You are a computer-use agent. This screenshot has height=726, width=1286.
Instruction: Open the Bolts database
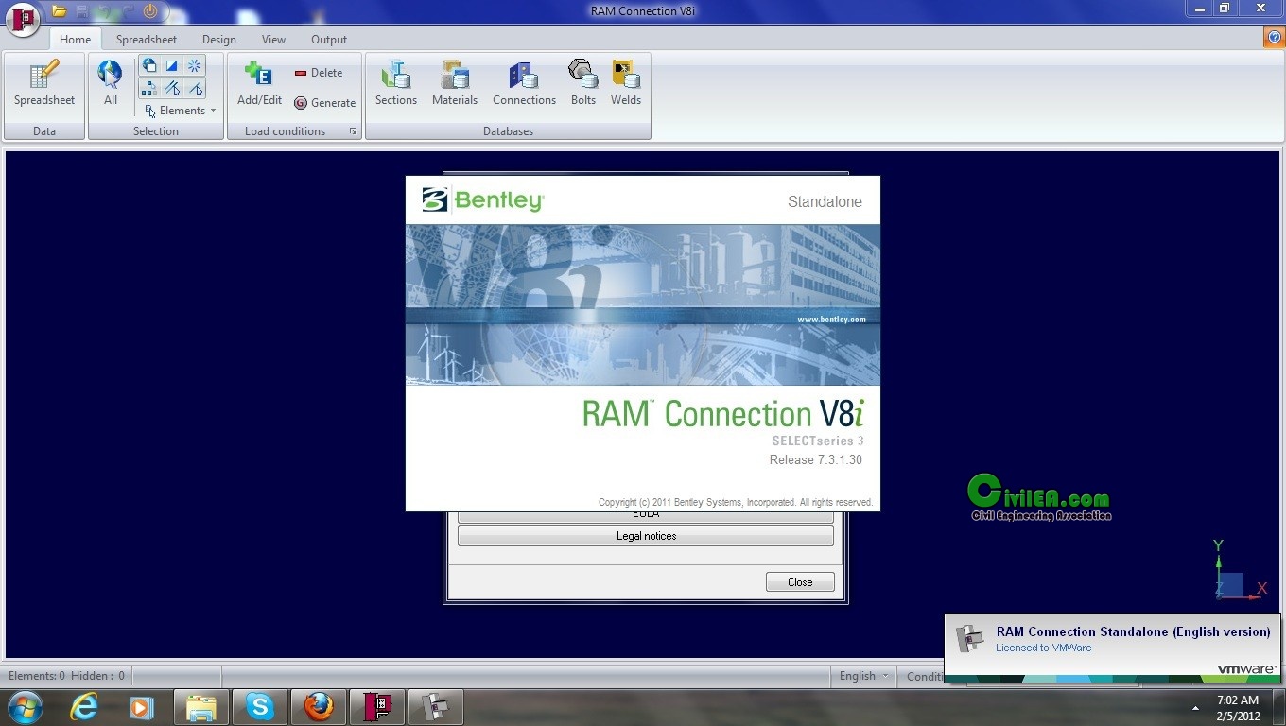coord(583,84)
